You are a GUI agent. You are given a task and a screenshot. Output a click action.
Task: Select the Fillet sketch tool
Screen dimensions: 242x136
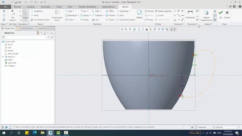click(96, 11)
